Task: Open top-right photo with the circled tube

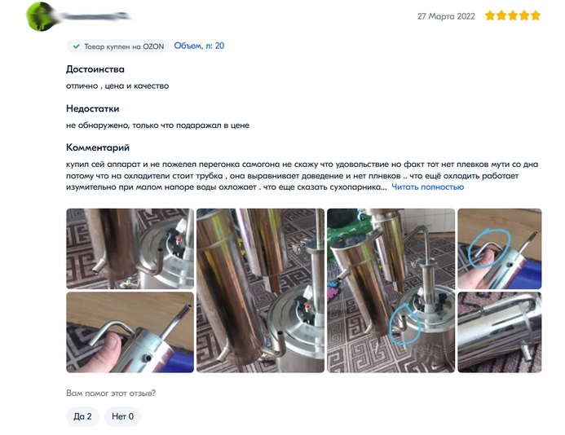Action: (500, 248)
